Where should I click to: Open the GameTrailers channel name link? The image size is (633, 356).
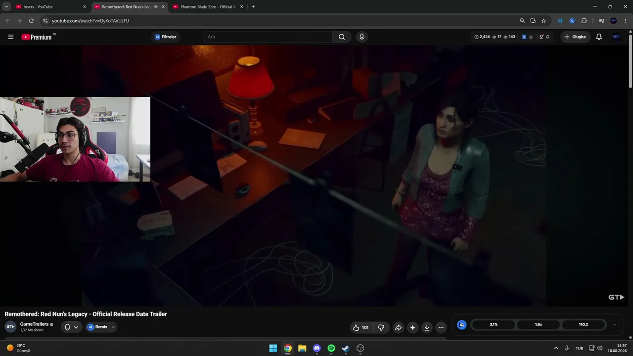click(34, 324)
